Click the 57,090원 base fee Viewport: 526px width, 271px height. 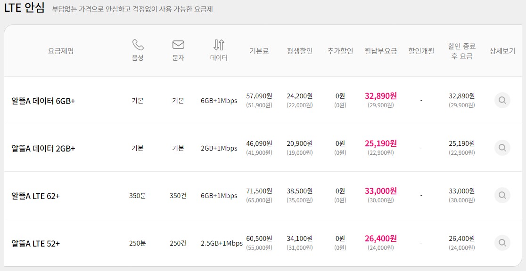(x=259, y=96)
